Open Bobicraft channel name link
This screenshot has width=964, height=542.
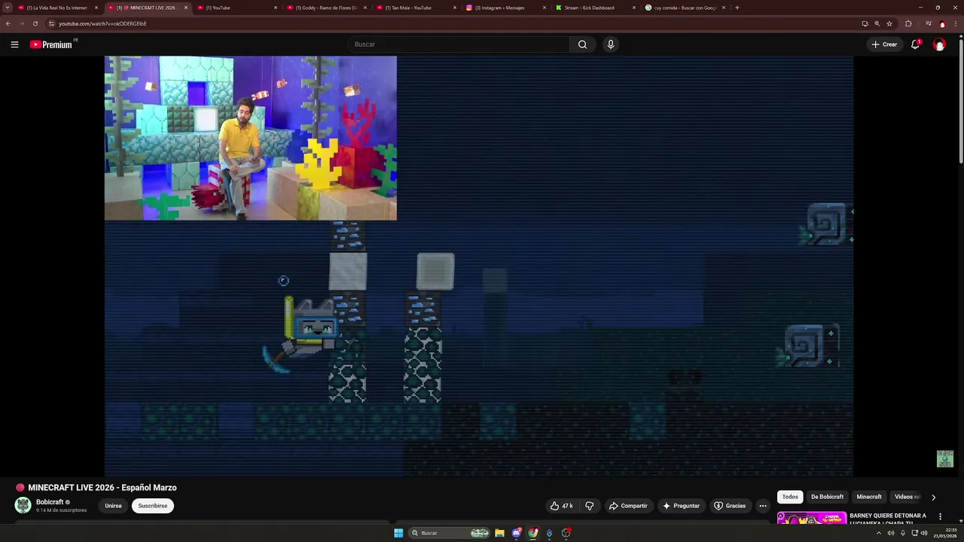[x=50, y=502]
